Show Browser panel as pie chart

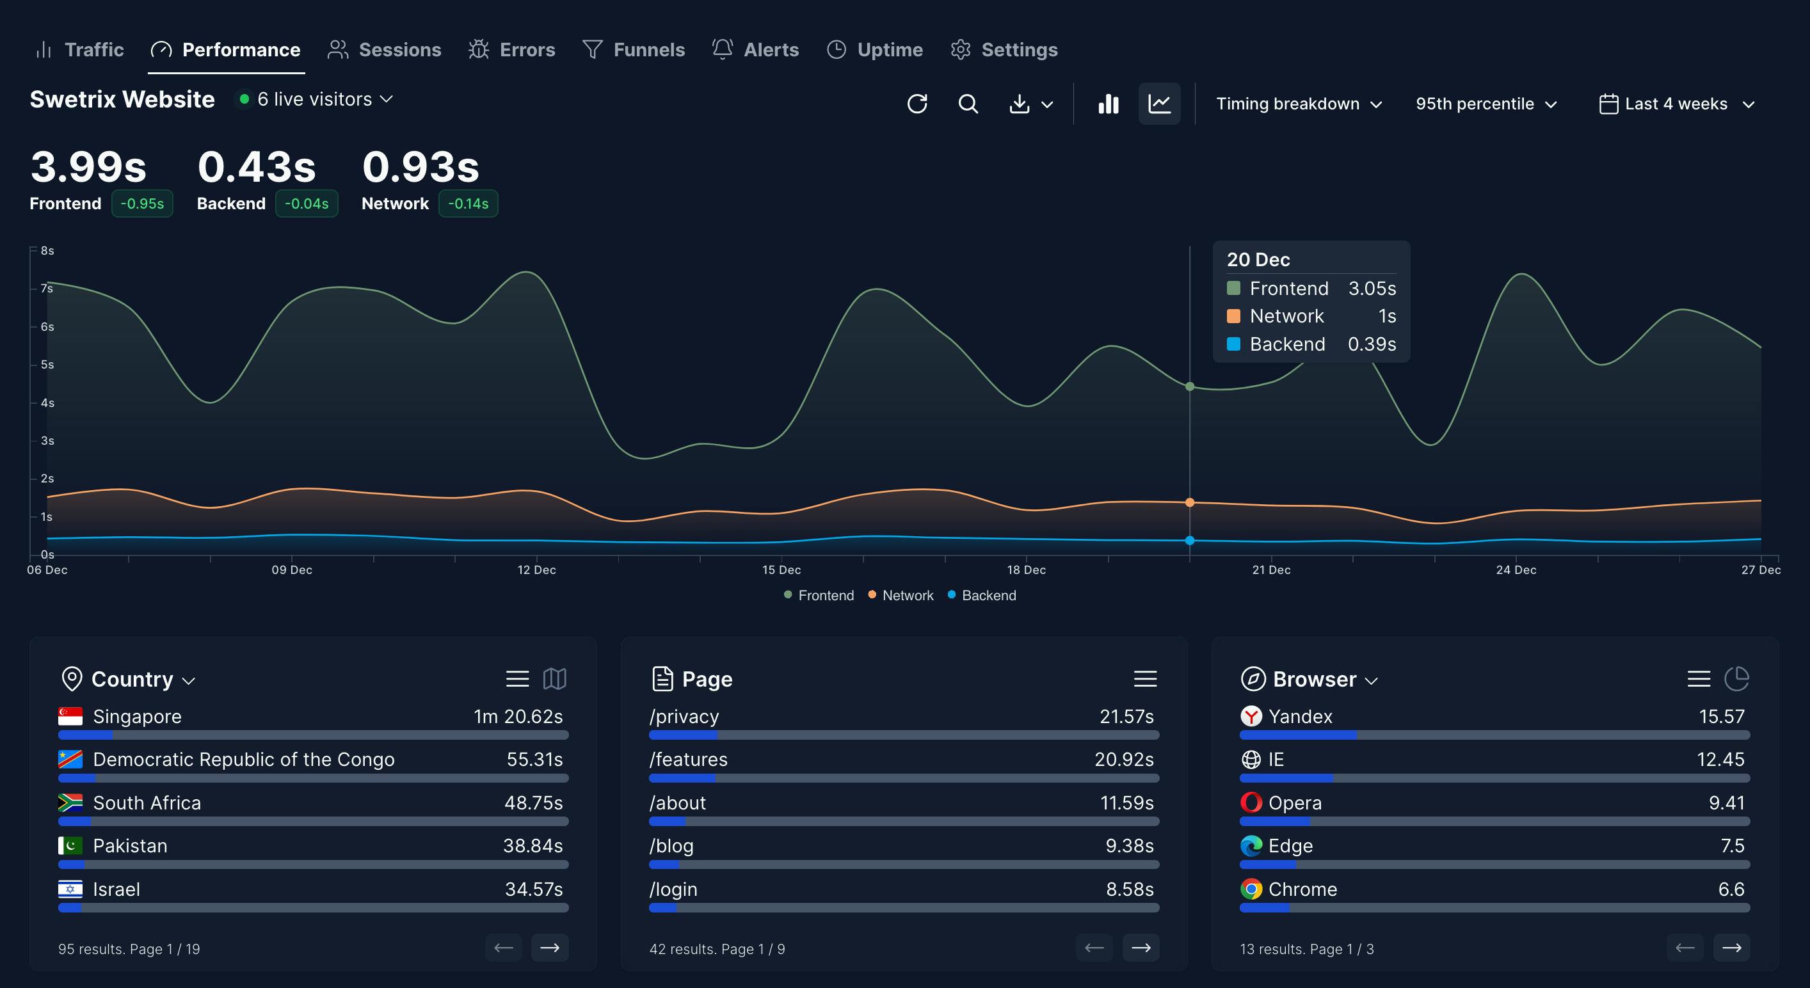[x=1737, y=679]
